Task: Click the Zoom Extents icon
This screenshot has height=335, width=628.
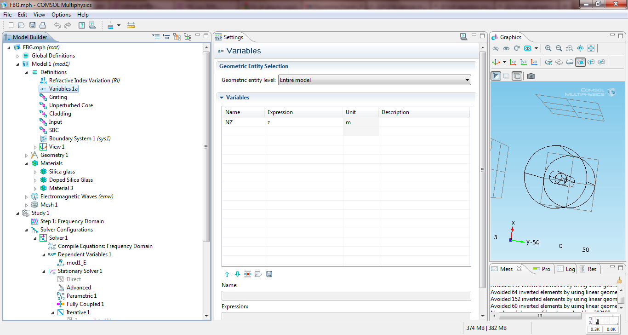Action: coord(591,48)
